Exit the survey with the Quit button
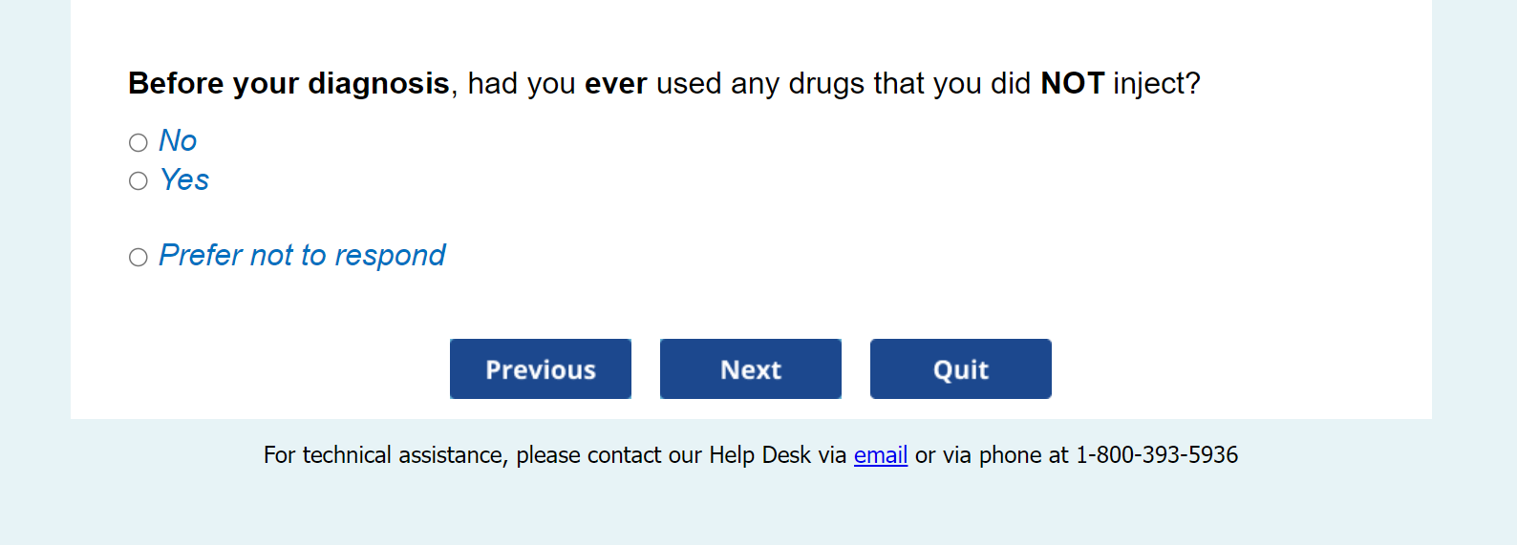Viewport: 1517px width, 545px height. [960, 369]
